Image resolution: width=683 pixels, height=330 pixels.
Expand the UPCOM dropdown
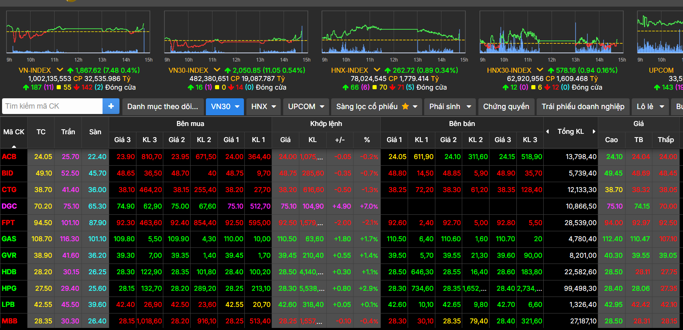point(306,107)
